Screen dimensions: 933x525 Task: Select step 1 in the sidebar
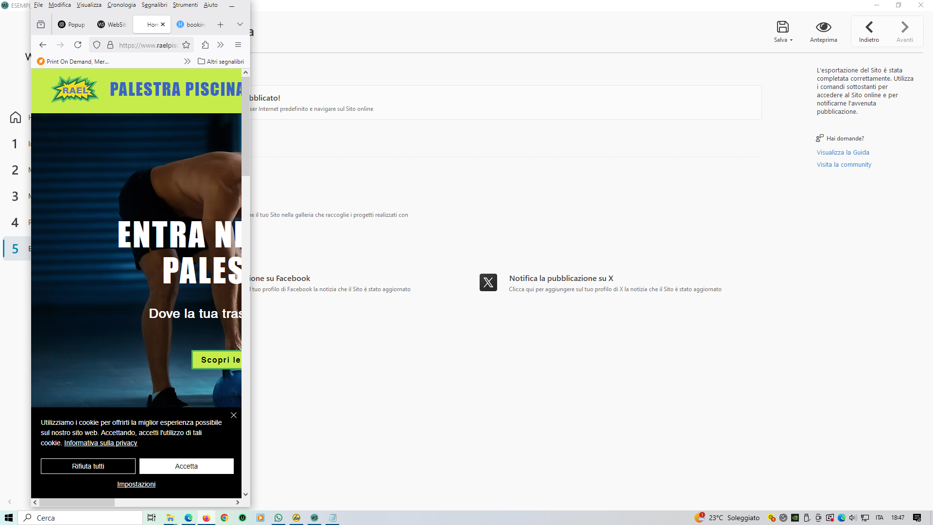click(x=15, y=144)
